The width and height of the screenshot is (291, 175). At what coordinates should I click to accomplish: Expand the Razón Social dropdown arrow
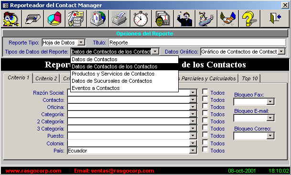[x=193, y=92]
